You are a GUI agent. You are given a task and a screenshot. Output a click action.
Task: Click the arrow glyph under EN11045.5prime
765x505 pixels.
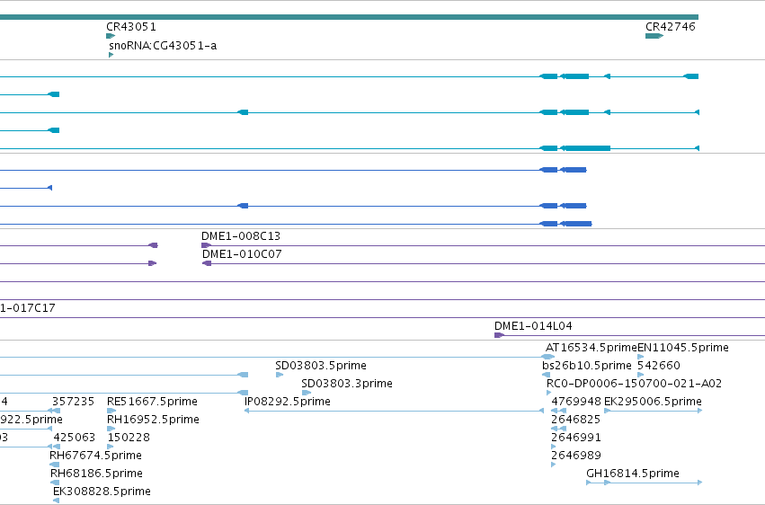tap(641, 357)
